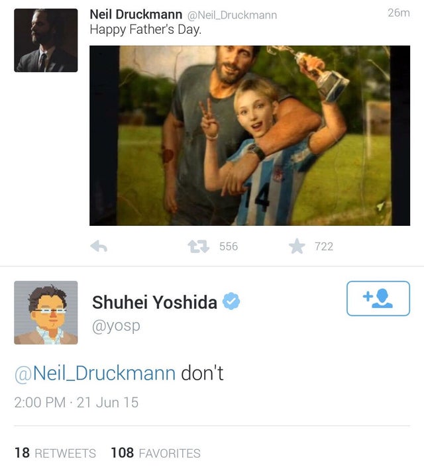Open the Shuhei Yoshida display name
This screenshot has width=424, height=473.
(x=154, y=302)
